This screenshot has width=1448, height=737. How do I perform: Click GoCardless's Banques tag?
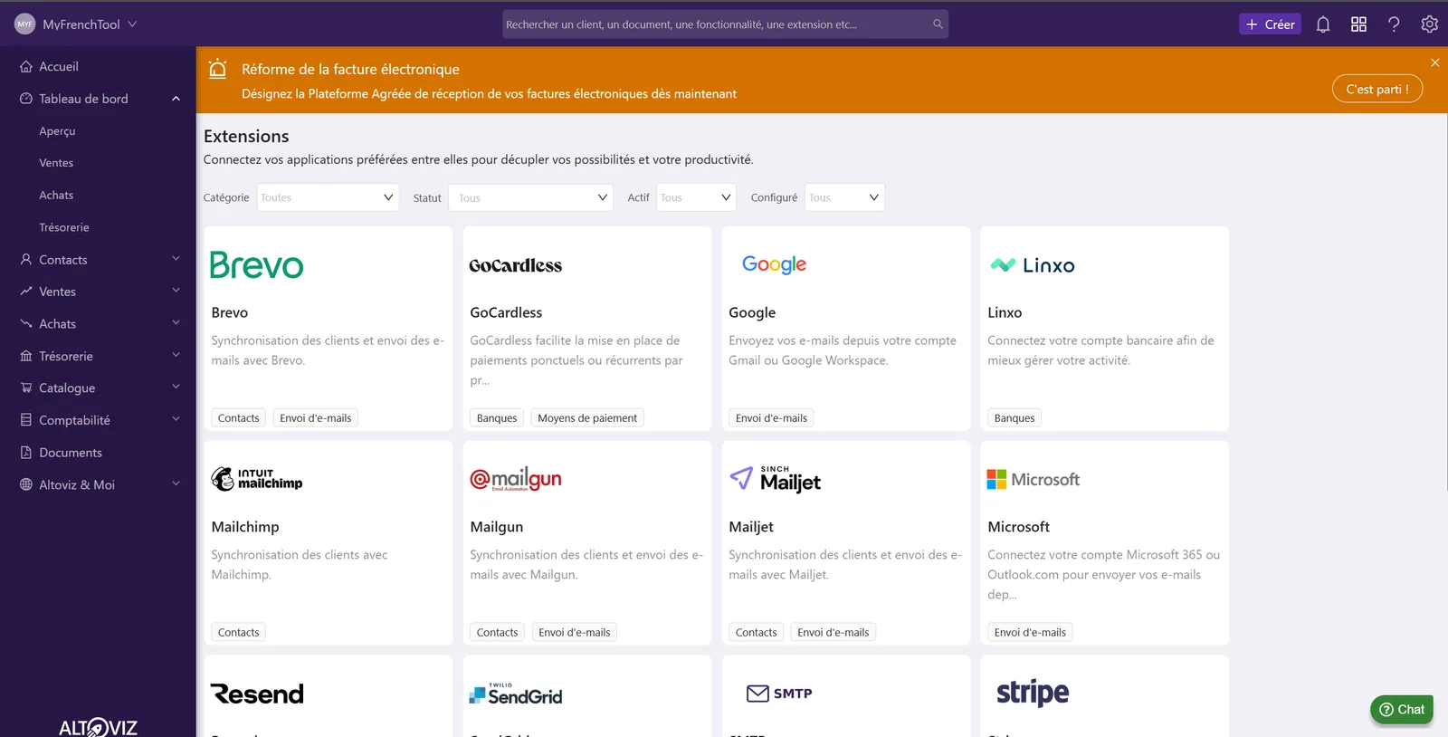point(497,417)
